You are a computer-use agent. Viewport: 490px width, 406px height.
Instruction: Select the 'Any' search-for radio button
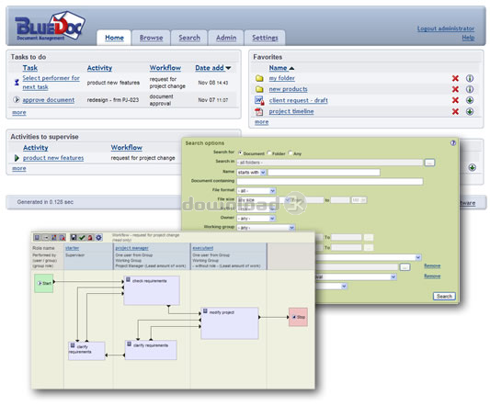point(291,152)
